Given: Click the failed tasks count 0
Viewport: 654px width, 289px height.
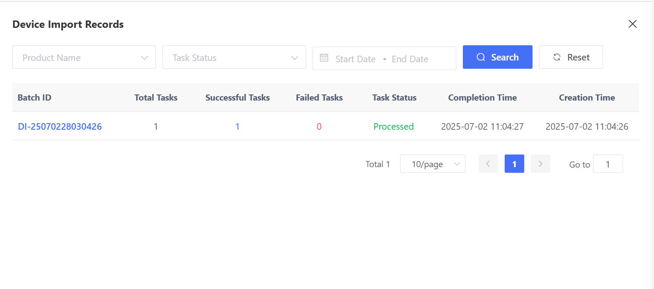Looking at the screenshot, I should [319, 127].
